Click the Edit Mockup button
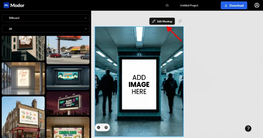 pyautogui.click(x=162, y=21)
